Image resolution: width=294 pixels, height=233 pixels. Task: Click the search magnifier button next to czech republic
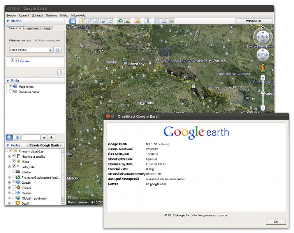pyautogui.click(x=57, y=50)
